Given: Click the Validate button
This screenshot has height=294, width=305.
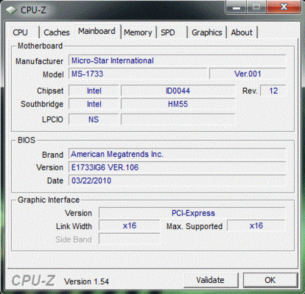Looking at the screenshot, I should tap(211, 280).
